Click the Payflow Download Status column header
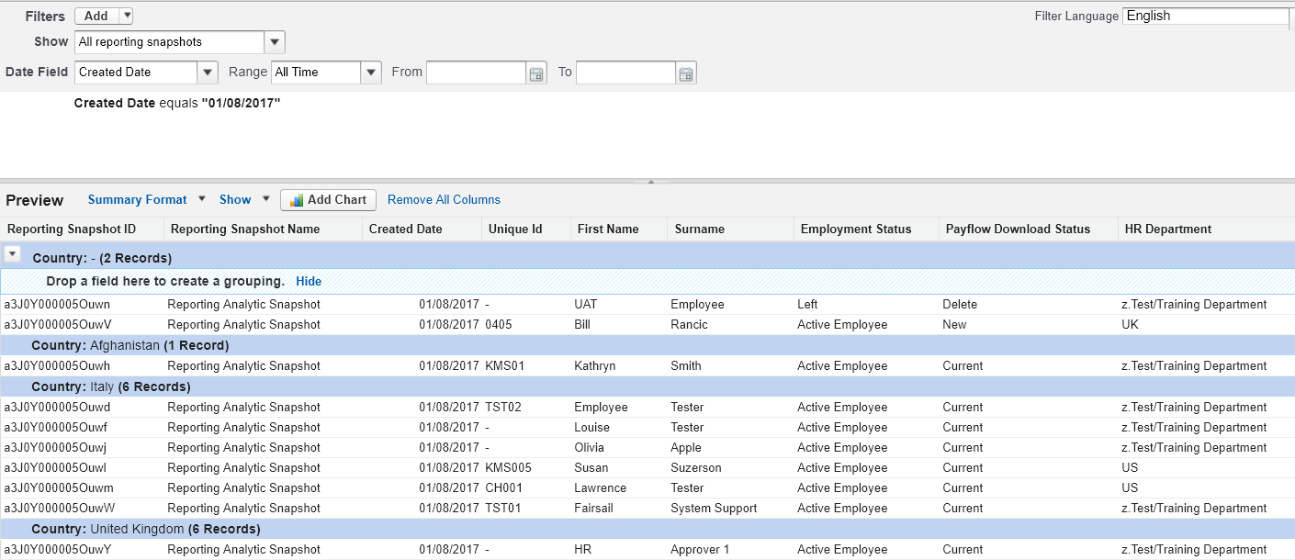1295x560 pixels. (x=1018, y=230)
